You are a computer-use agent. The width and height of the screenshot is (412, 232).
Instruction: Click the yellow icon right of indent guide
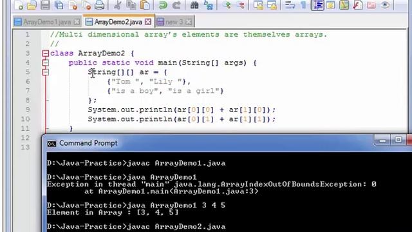tap(330, 5)
